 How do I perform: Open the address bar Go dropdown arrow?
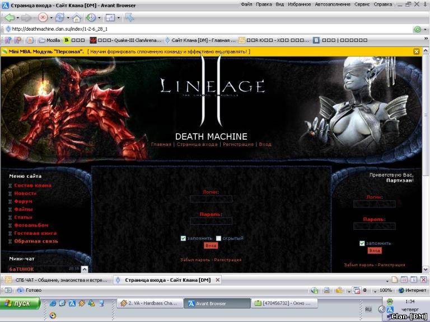(x=425, y=29)
